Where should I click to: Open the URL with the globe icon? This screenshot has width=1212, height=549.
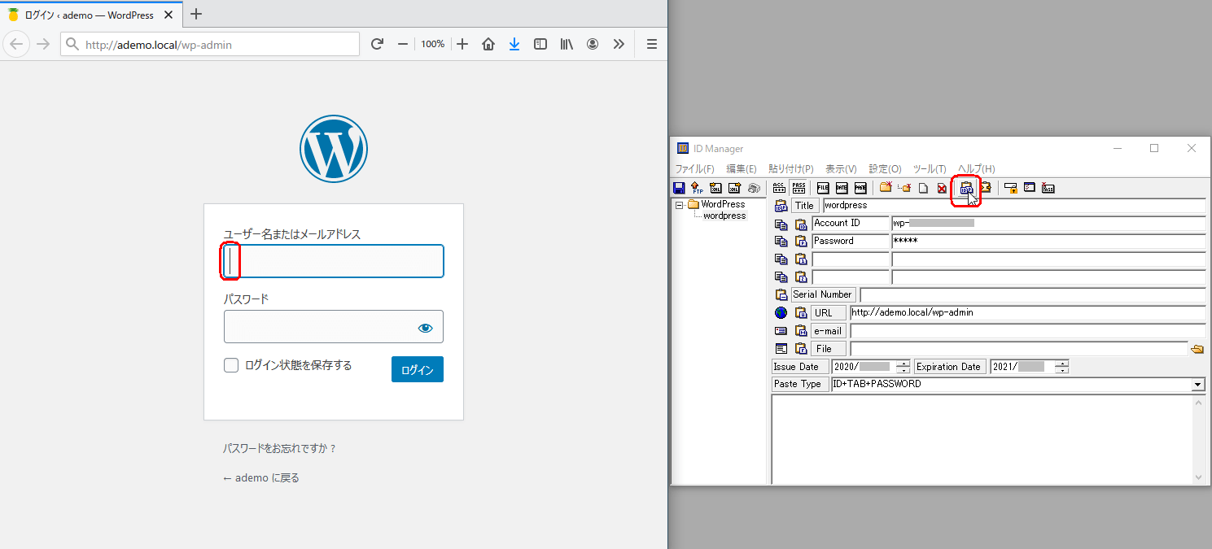pos(781,313)
